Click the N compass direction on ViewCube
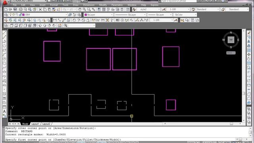 [231, 33]
